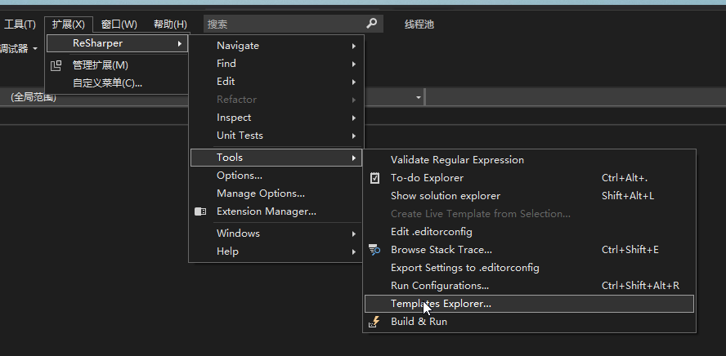Expand the Windows submenu
Viewport: 726px width, 356px height.
point(276,234)
